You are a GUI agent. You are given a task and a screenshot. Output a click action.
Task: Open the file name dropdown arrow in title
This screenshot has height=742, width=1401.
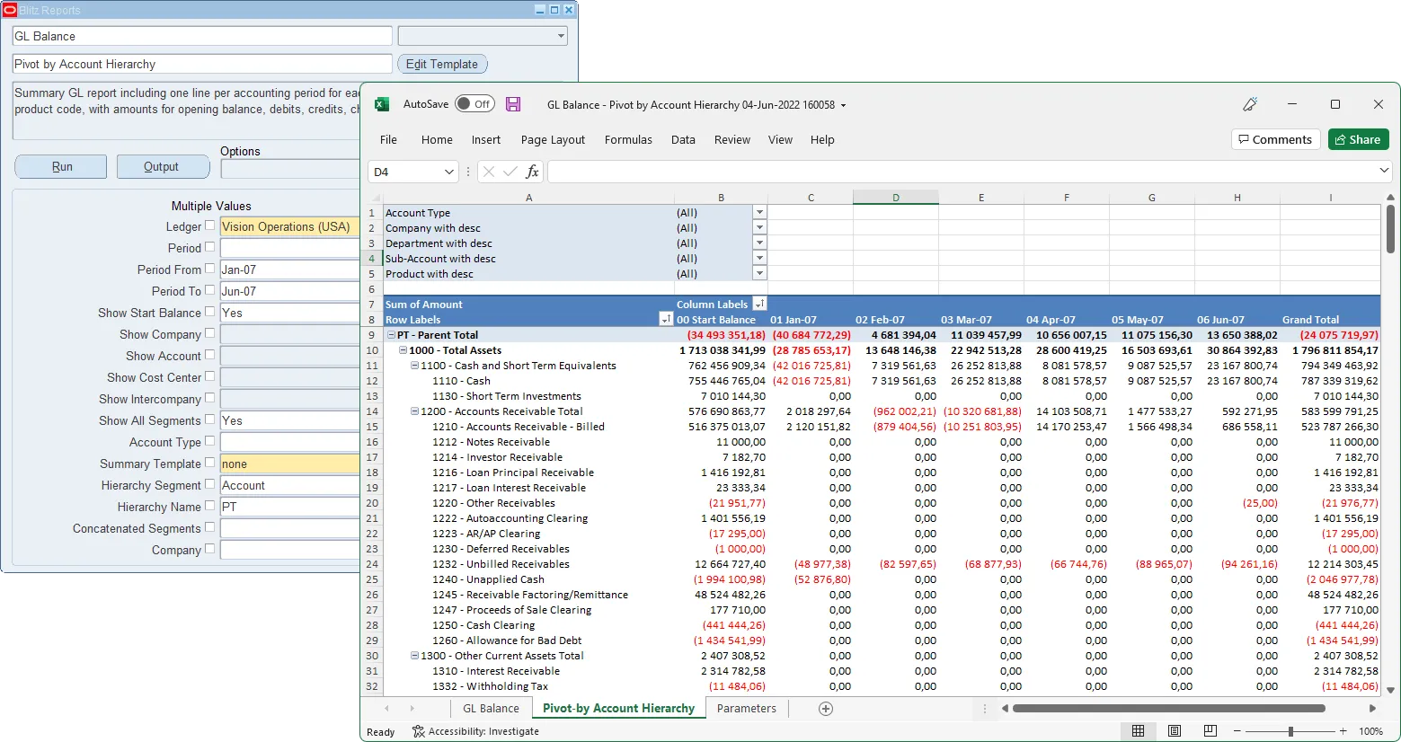point(843,105)
